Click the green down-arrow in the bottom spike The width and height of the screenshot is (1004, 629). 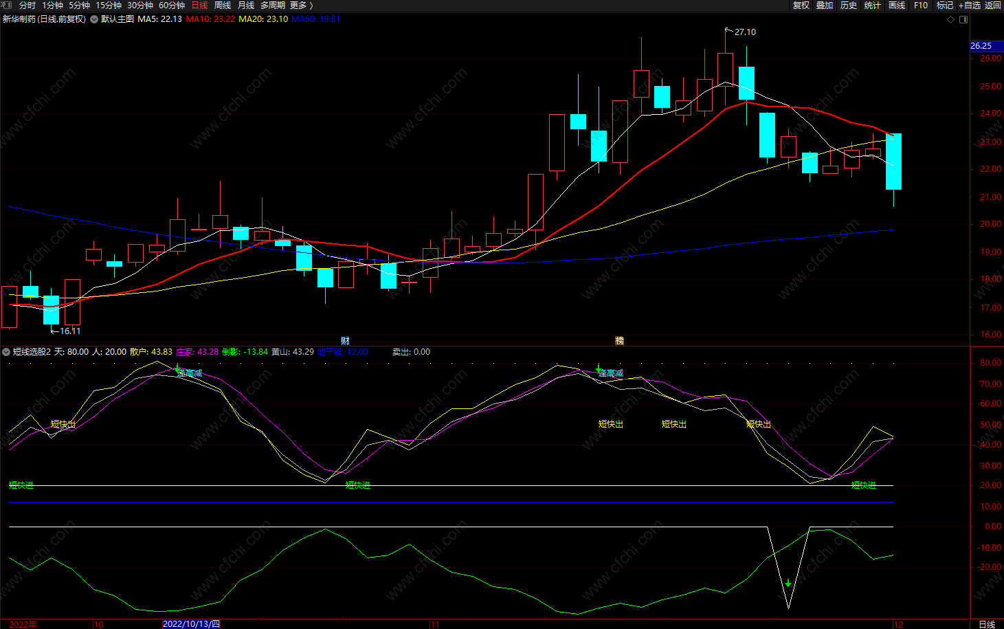tap(788, 584)
